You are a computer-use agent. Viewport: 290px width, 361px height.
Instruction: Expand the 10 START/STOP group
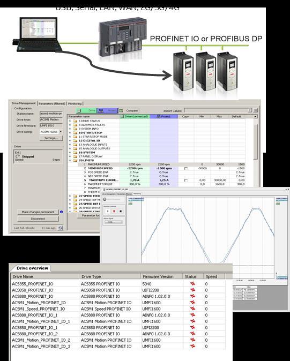70,133
